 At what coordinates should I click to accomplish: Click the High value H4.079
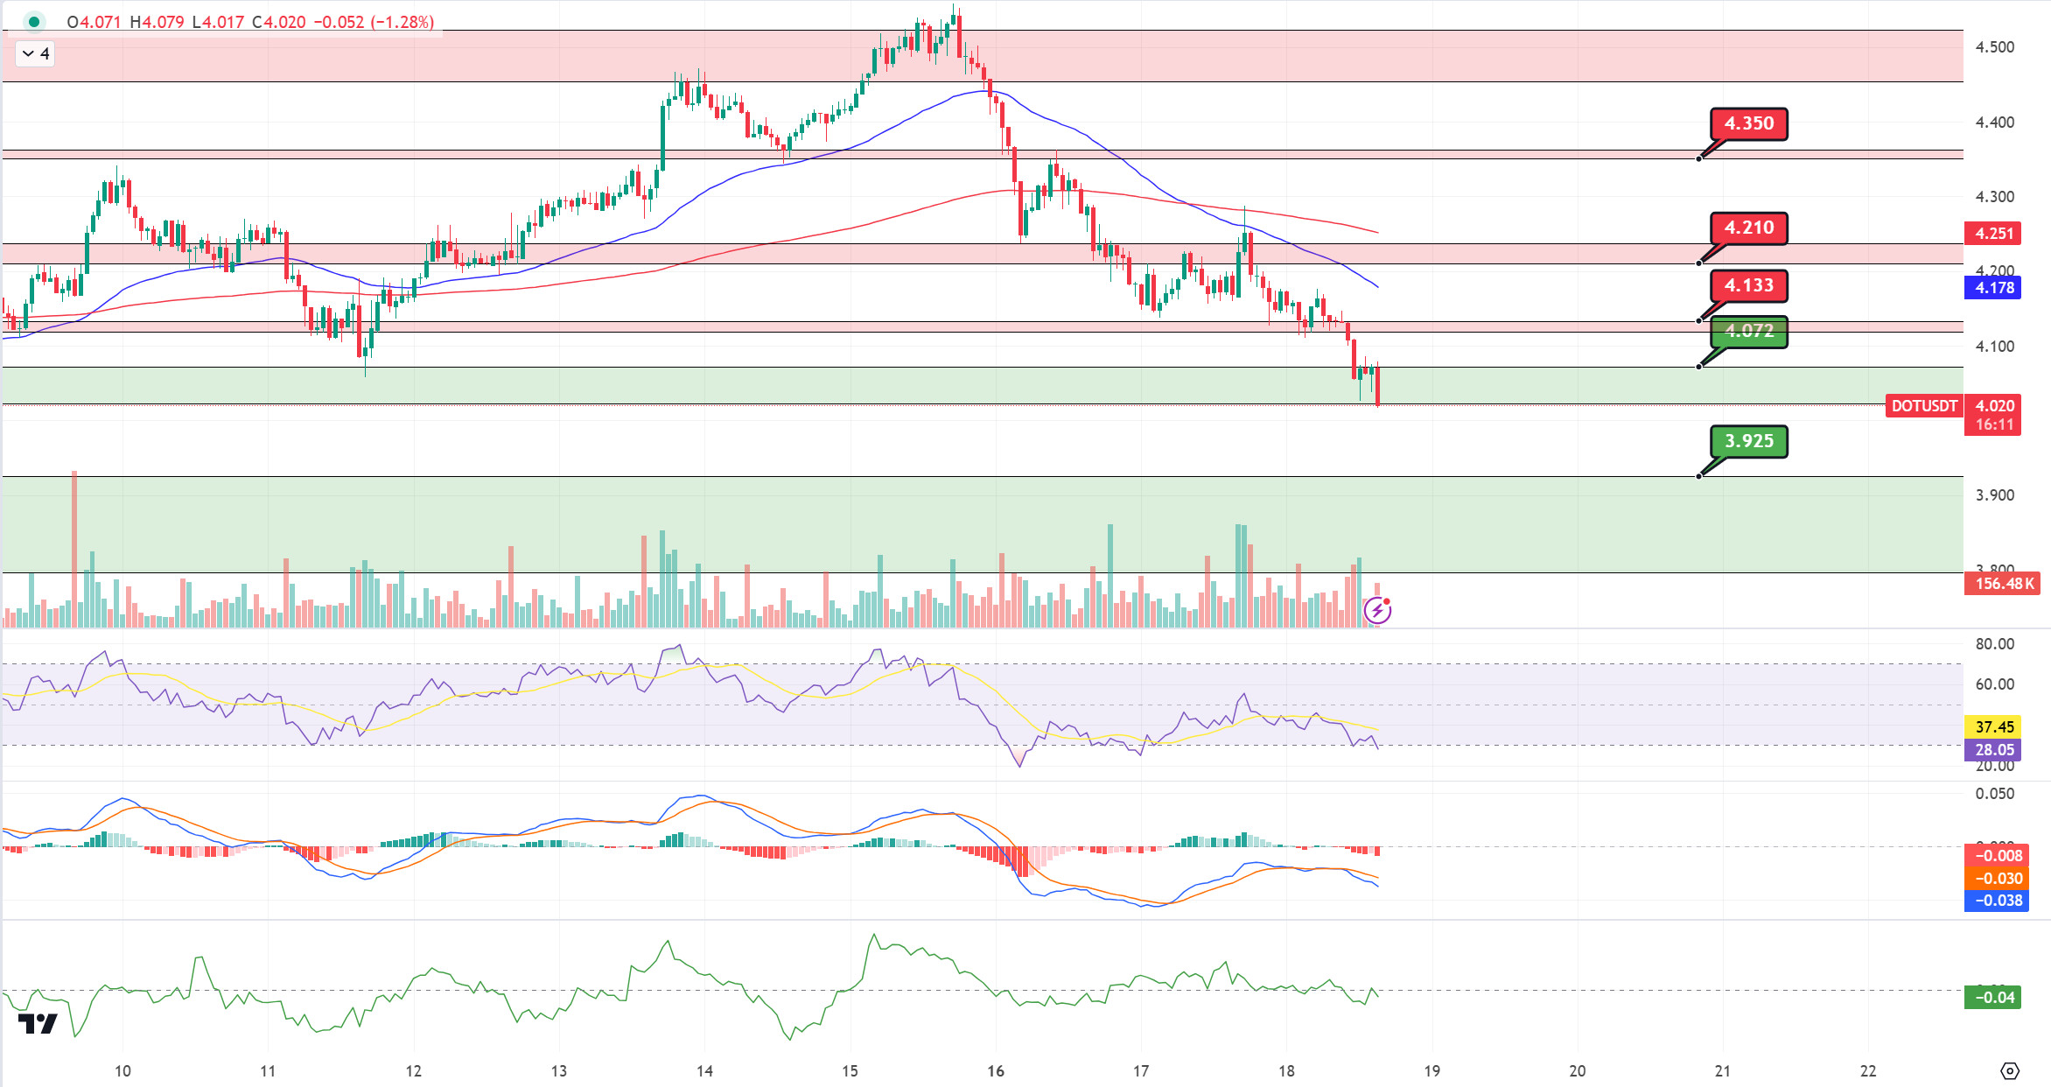(x=157, y=22)
